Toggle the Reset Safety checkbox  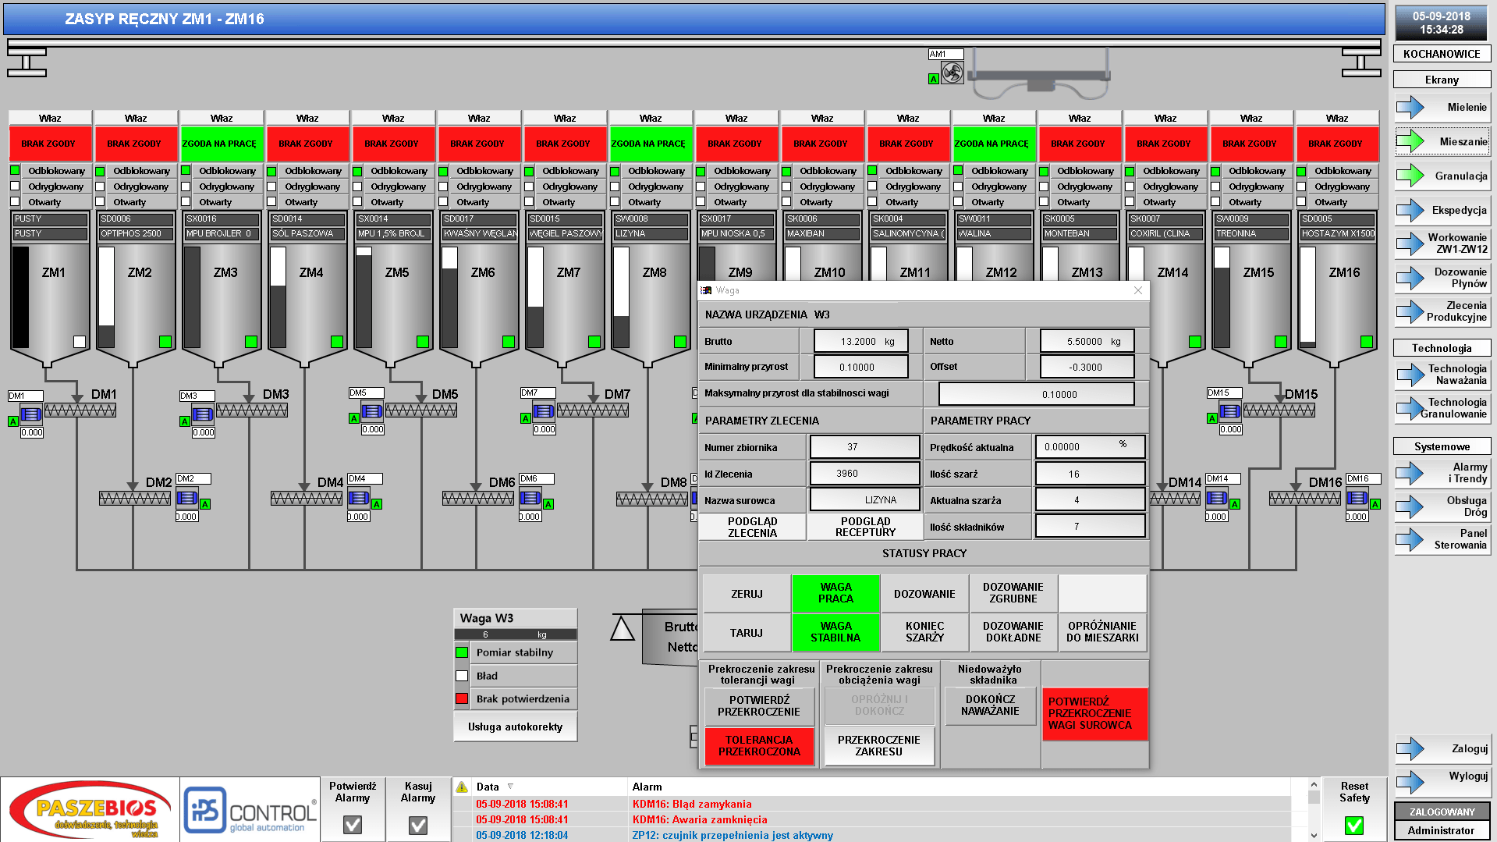click(1354, 825)
